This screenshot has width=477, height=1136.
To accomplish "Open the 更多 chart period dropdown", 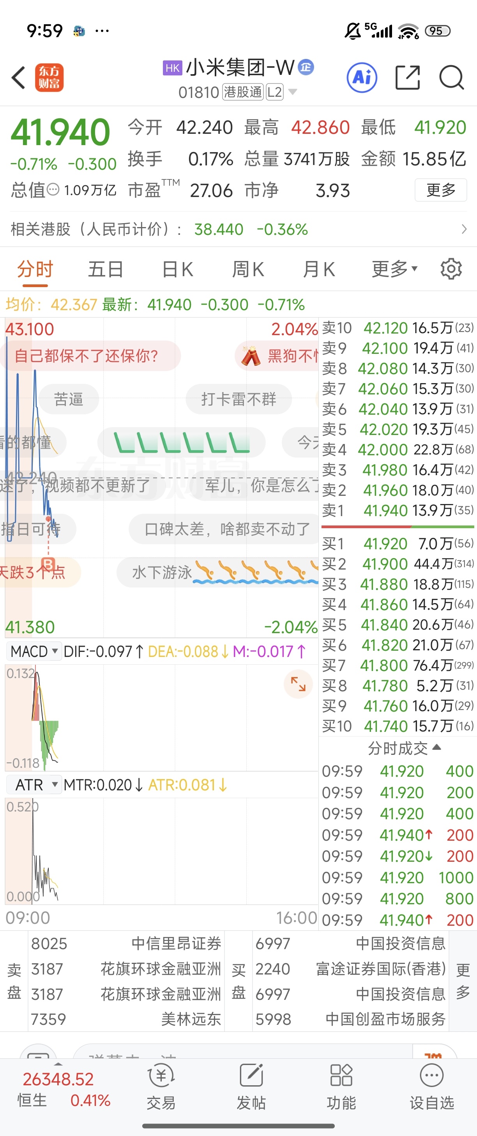I will pos(395,269).
